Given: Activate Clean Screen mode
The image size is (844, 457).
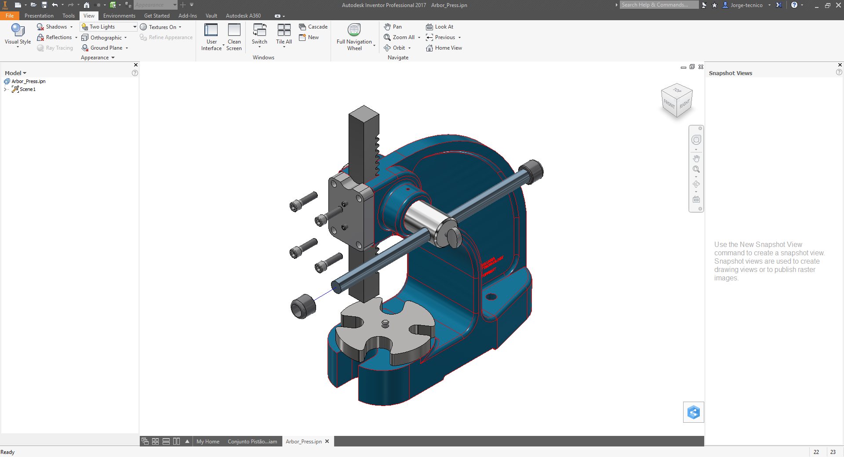Looking at the screenshot, I should 234,37.
